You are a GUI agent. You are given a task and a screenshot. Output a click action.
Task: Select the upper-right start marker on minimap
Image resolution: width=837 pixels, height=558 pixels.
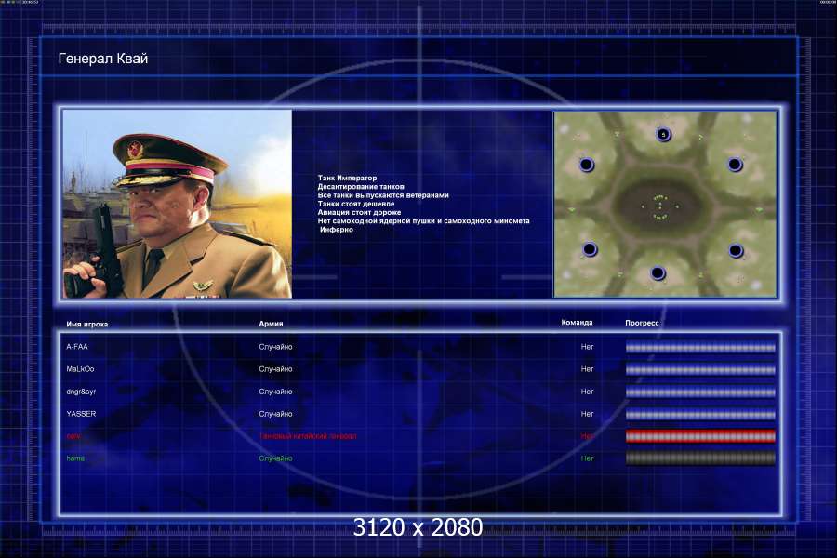tap(735, 165)
